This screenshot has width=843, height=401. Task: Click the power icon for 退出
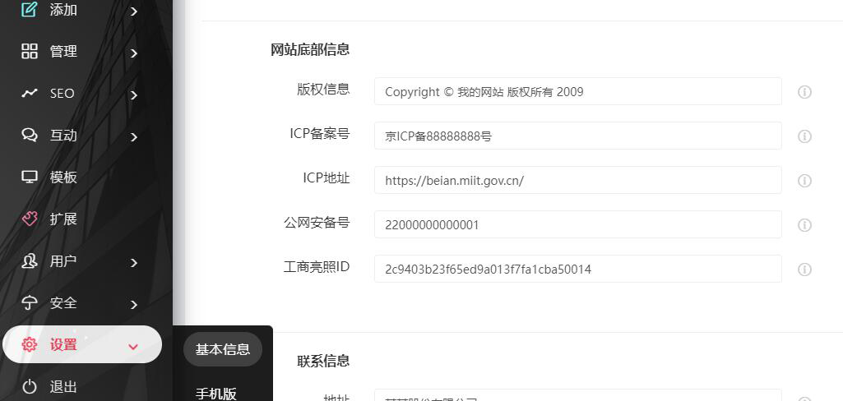30,386
